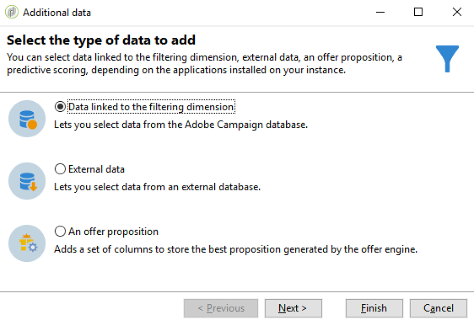The width and height of the screenshot is (474, 320).
Task: Click the Adobe Campaign database description text
Action: (181, 125)
